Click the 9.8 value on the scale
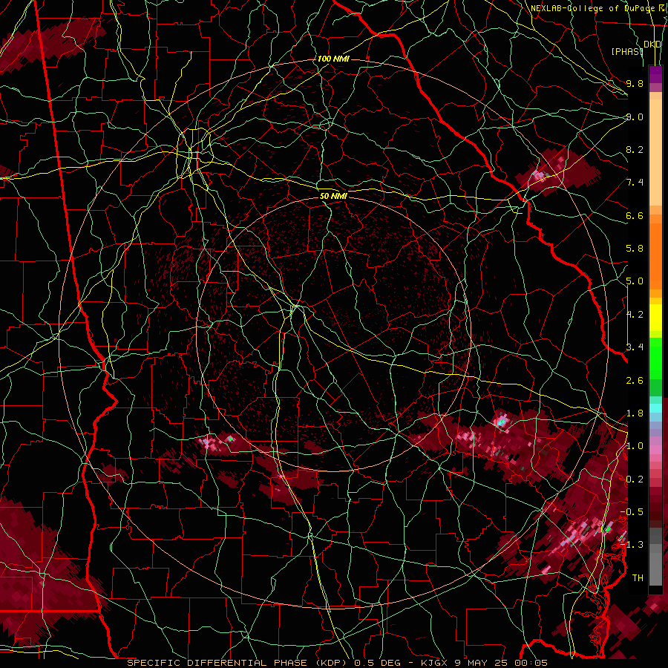668x668 pixels. pos(635,83)
